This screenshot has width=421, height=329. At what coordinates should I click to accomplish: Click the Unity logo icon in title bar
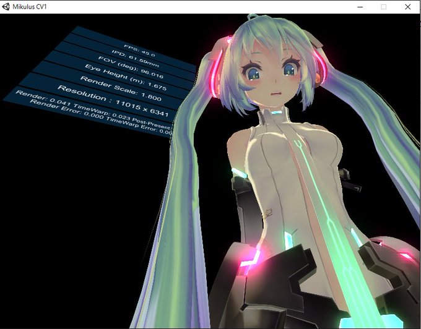(x=6, y=7)
